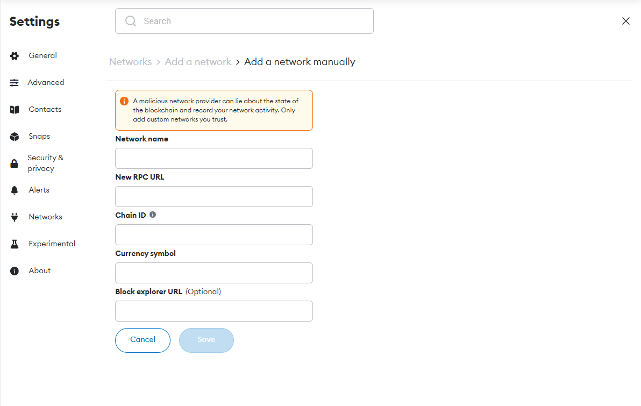Click the Snaps cube icon
Screen dimensions: 641x406
coord(15,137)
